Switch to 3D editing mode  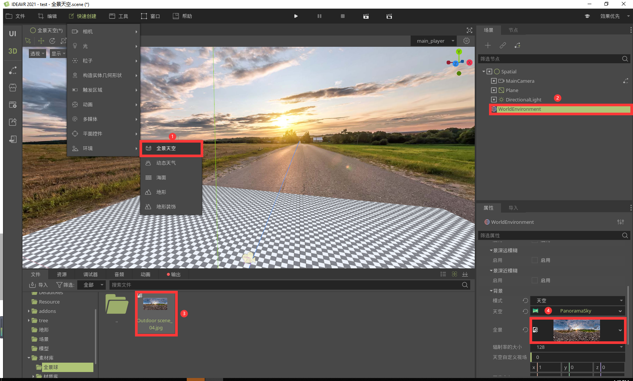tap(13, 51)
